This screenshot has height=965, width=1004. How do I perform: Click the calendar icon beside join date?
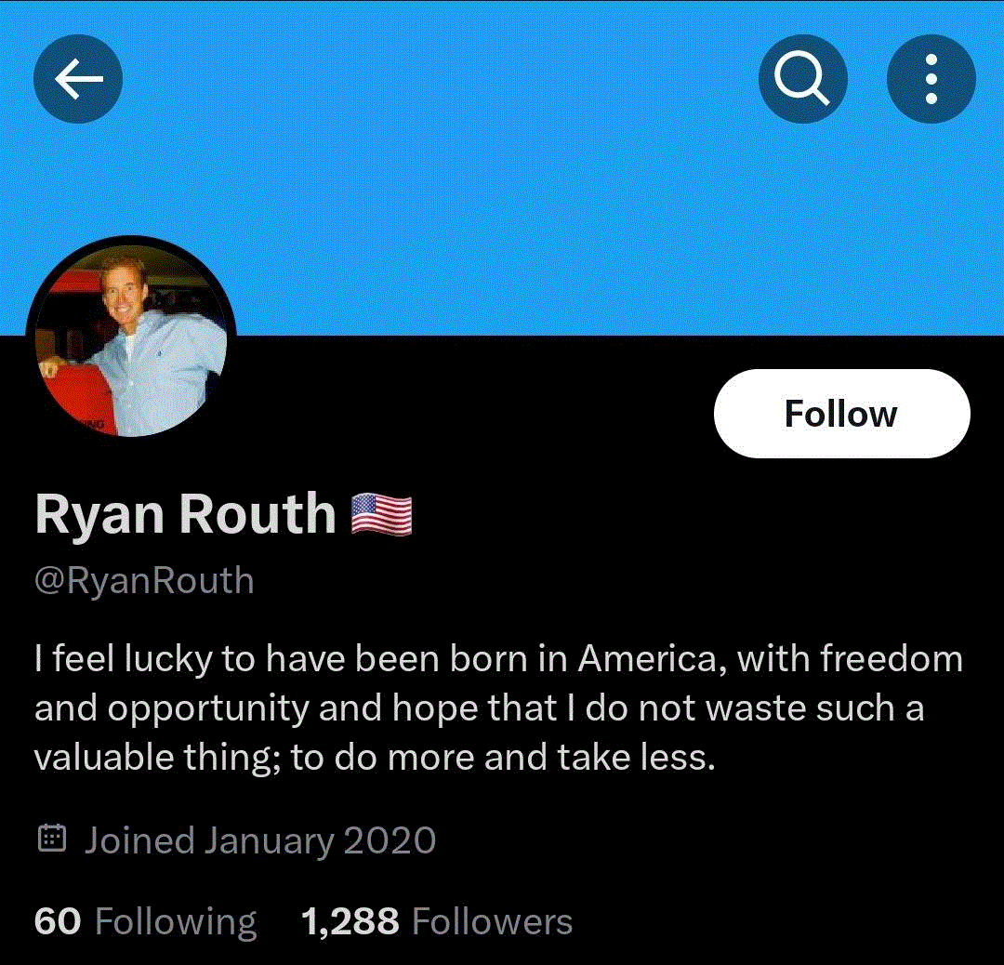52,839
